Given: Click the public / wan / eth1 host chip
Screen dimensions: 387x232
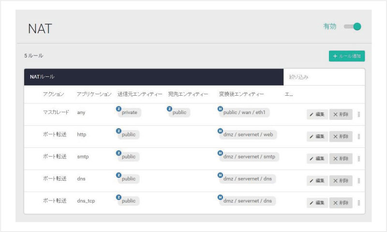Looking at the screenshot, I should click(x=246, y=112).
